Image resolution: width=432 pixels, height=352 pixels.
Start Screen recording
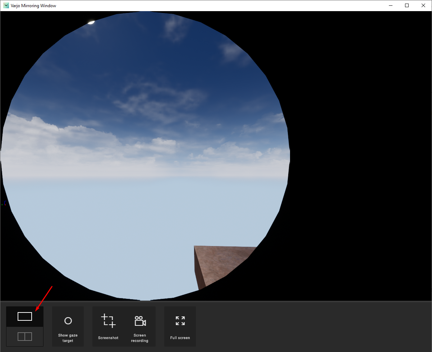pyautogui.click(x=140, y=326)
